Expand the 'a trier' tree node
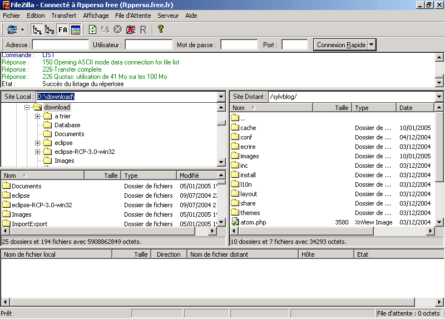This screenshot has height=320, width=445. pyautogui.click(x=37, y=116)
